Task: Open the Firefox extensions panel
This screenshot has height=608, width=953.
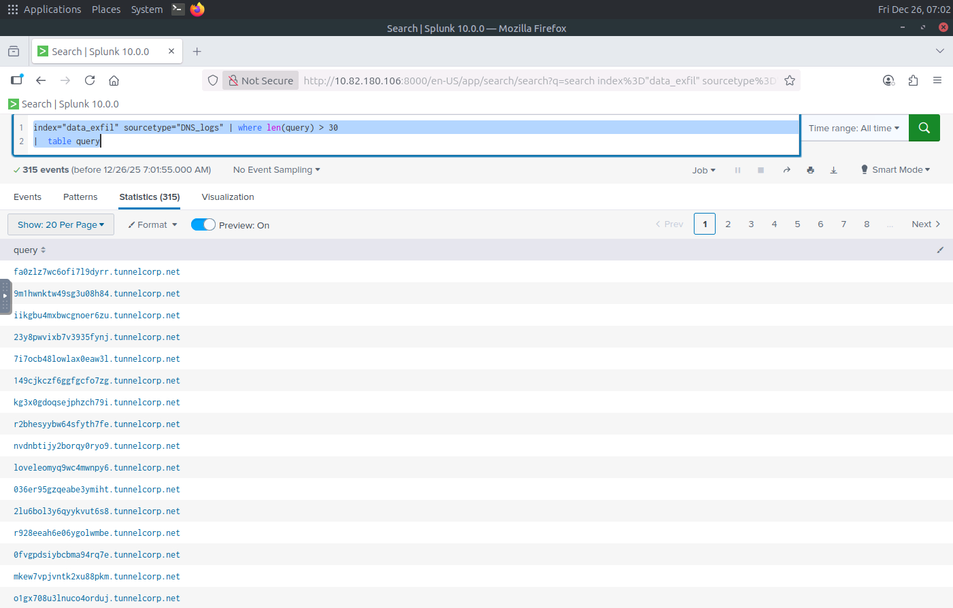Action: [x=913, y=80]
